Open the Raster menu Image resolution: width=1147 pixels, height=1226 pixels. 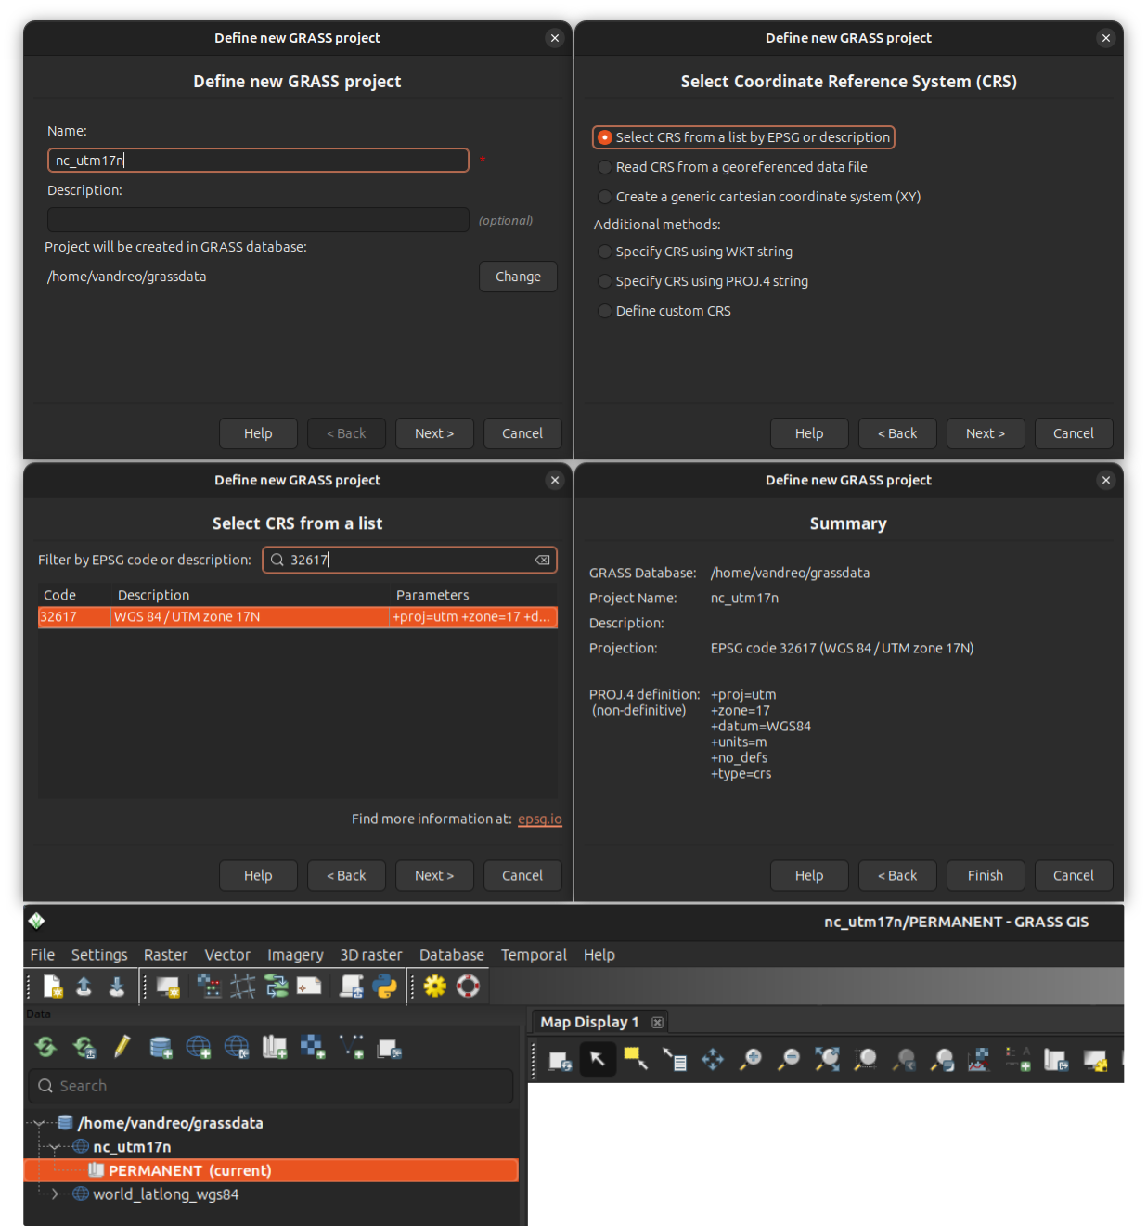coord(165,954)
